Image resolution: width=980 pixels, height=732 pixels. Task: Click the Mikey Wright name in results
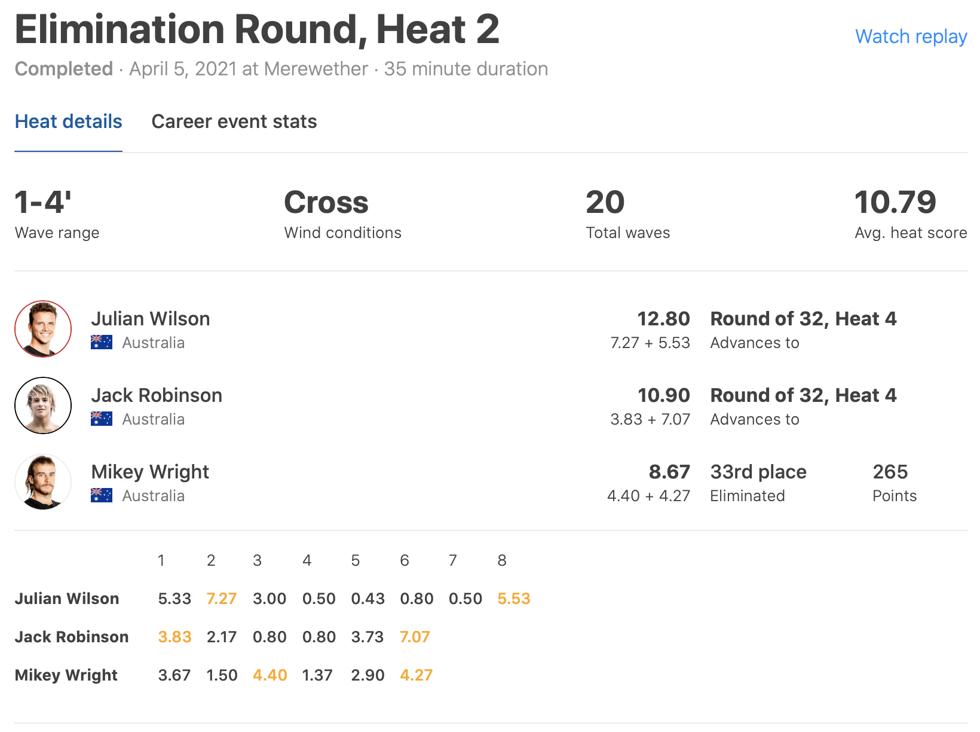[150, 472]
